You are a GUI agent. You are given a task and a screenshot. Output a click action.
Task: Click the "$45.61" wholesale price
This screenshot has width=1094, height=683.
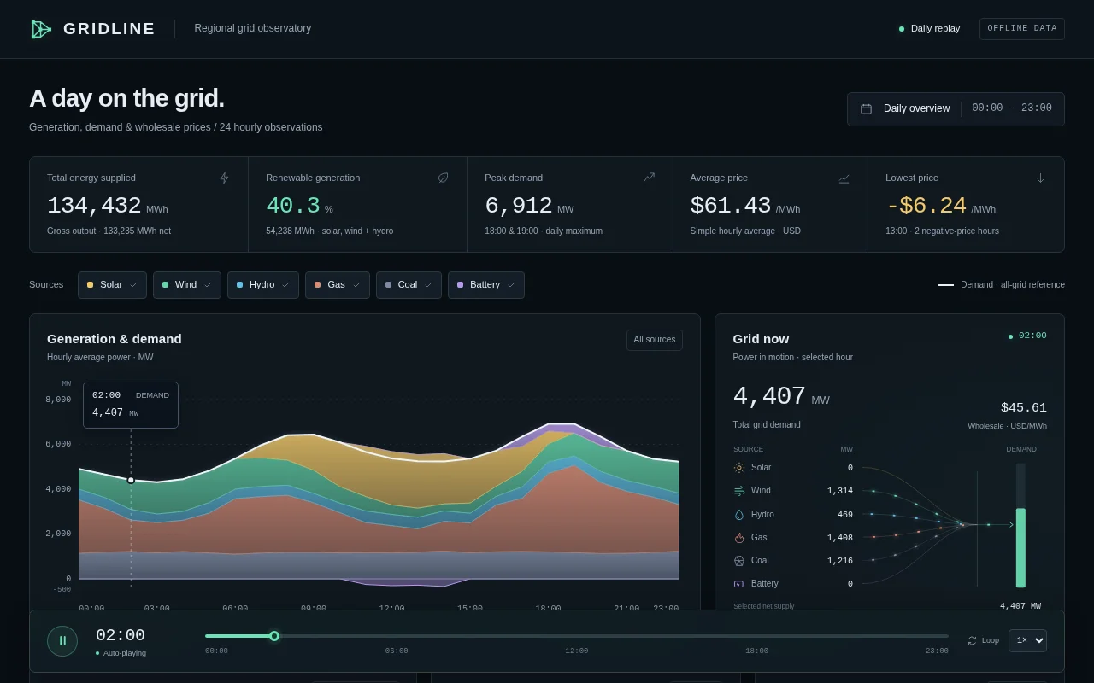(1024, 408)
